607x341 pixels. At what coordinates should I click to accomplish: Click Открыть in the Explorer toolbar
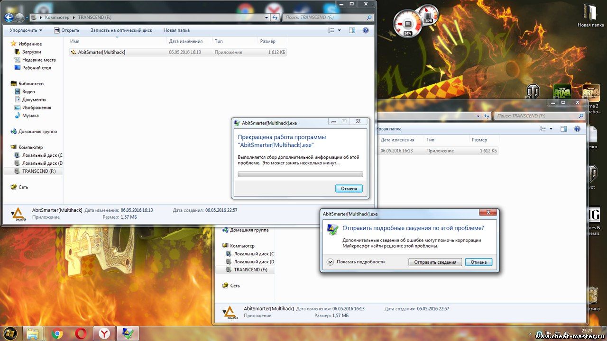[x=67, y=30]
